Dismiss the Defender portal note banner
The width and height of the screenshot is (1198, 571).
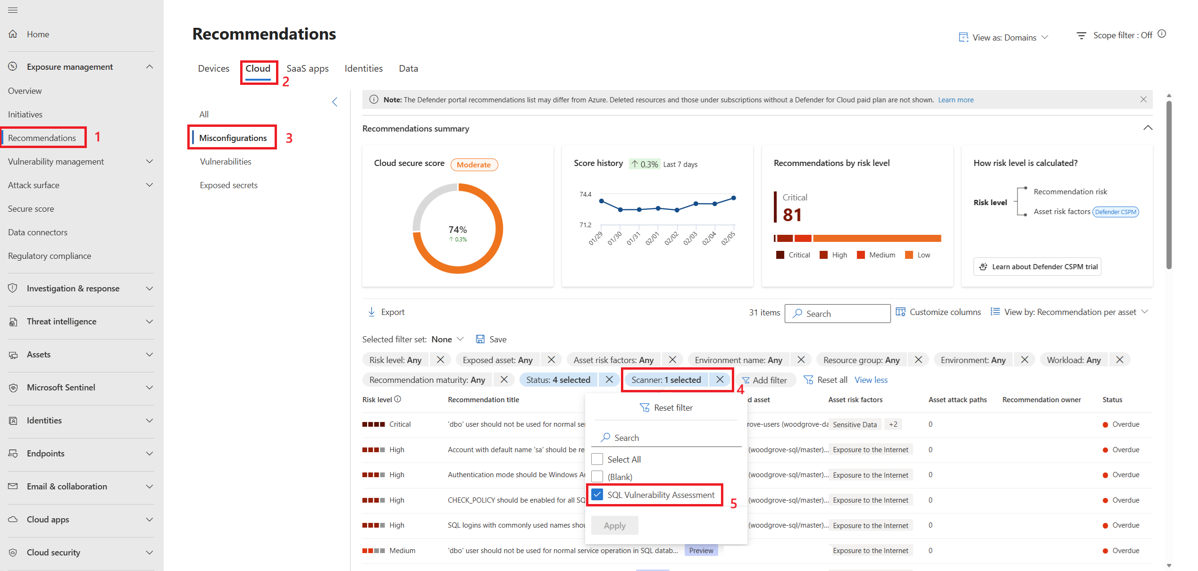click(x=1143, y=99)
